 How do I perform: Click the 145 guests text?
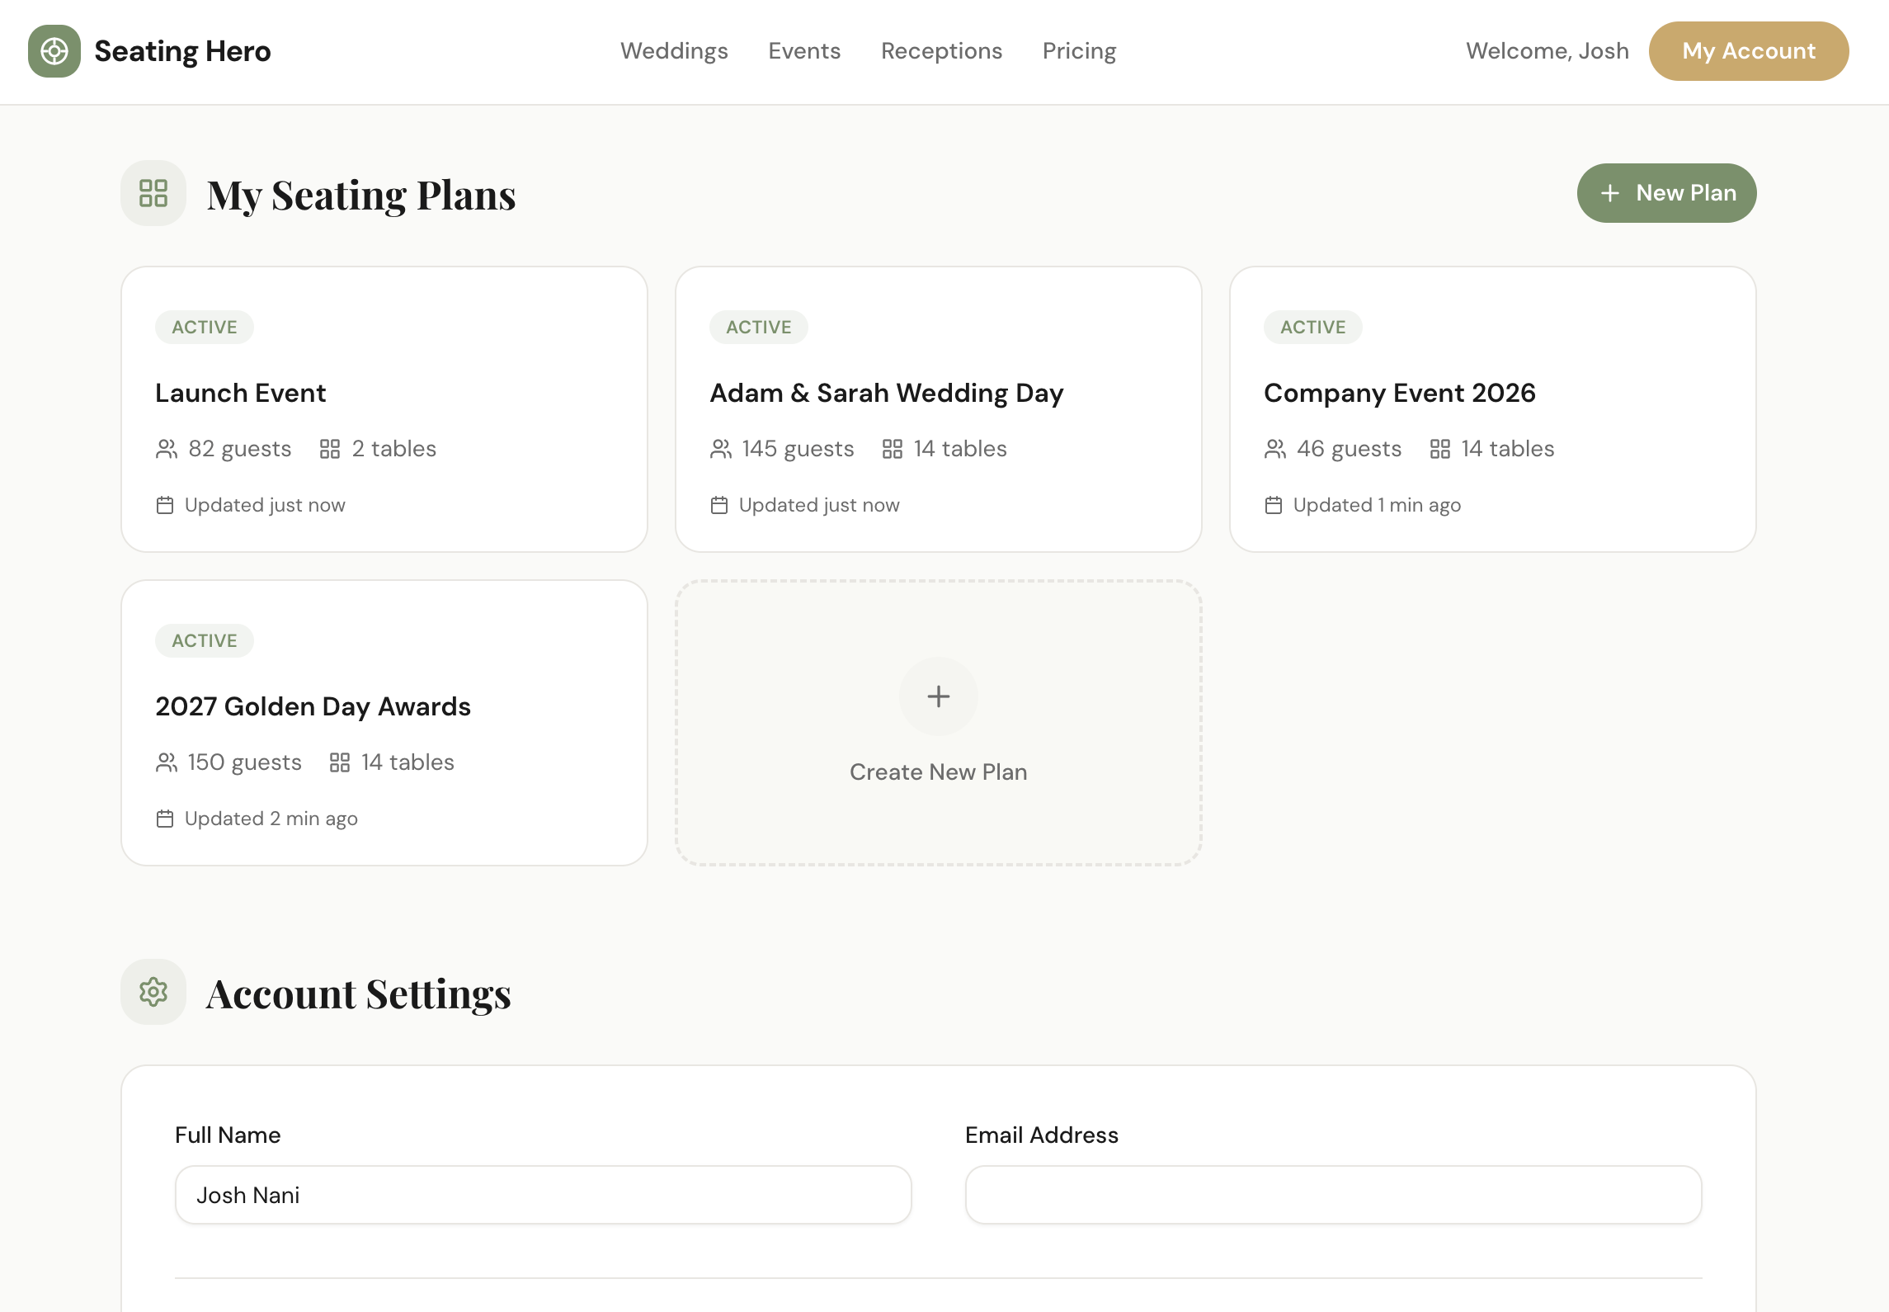pyautogui.click(x=798, y=449)
